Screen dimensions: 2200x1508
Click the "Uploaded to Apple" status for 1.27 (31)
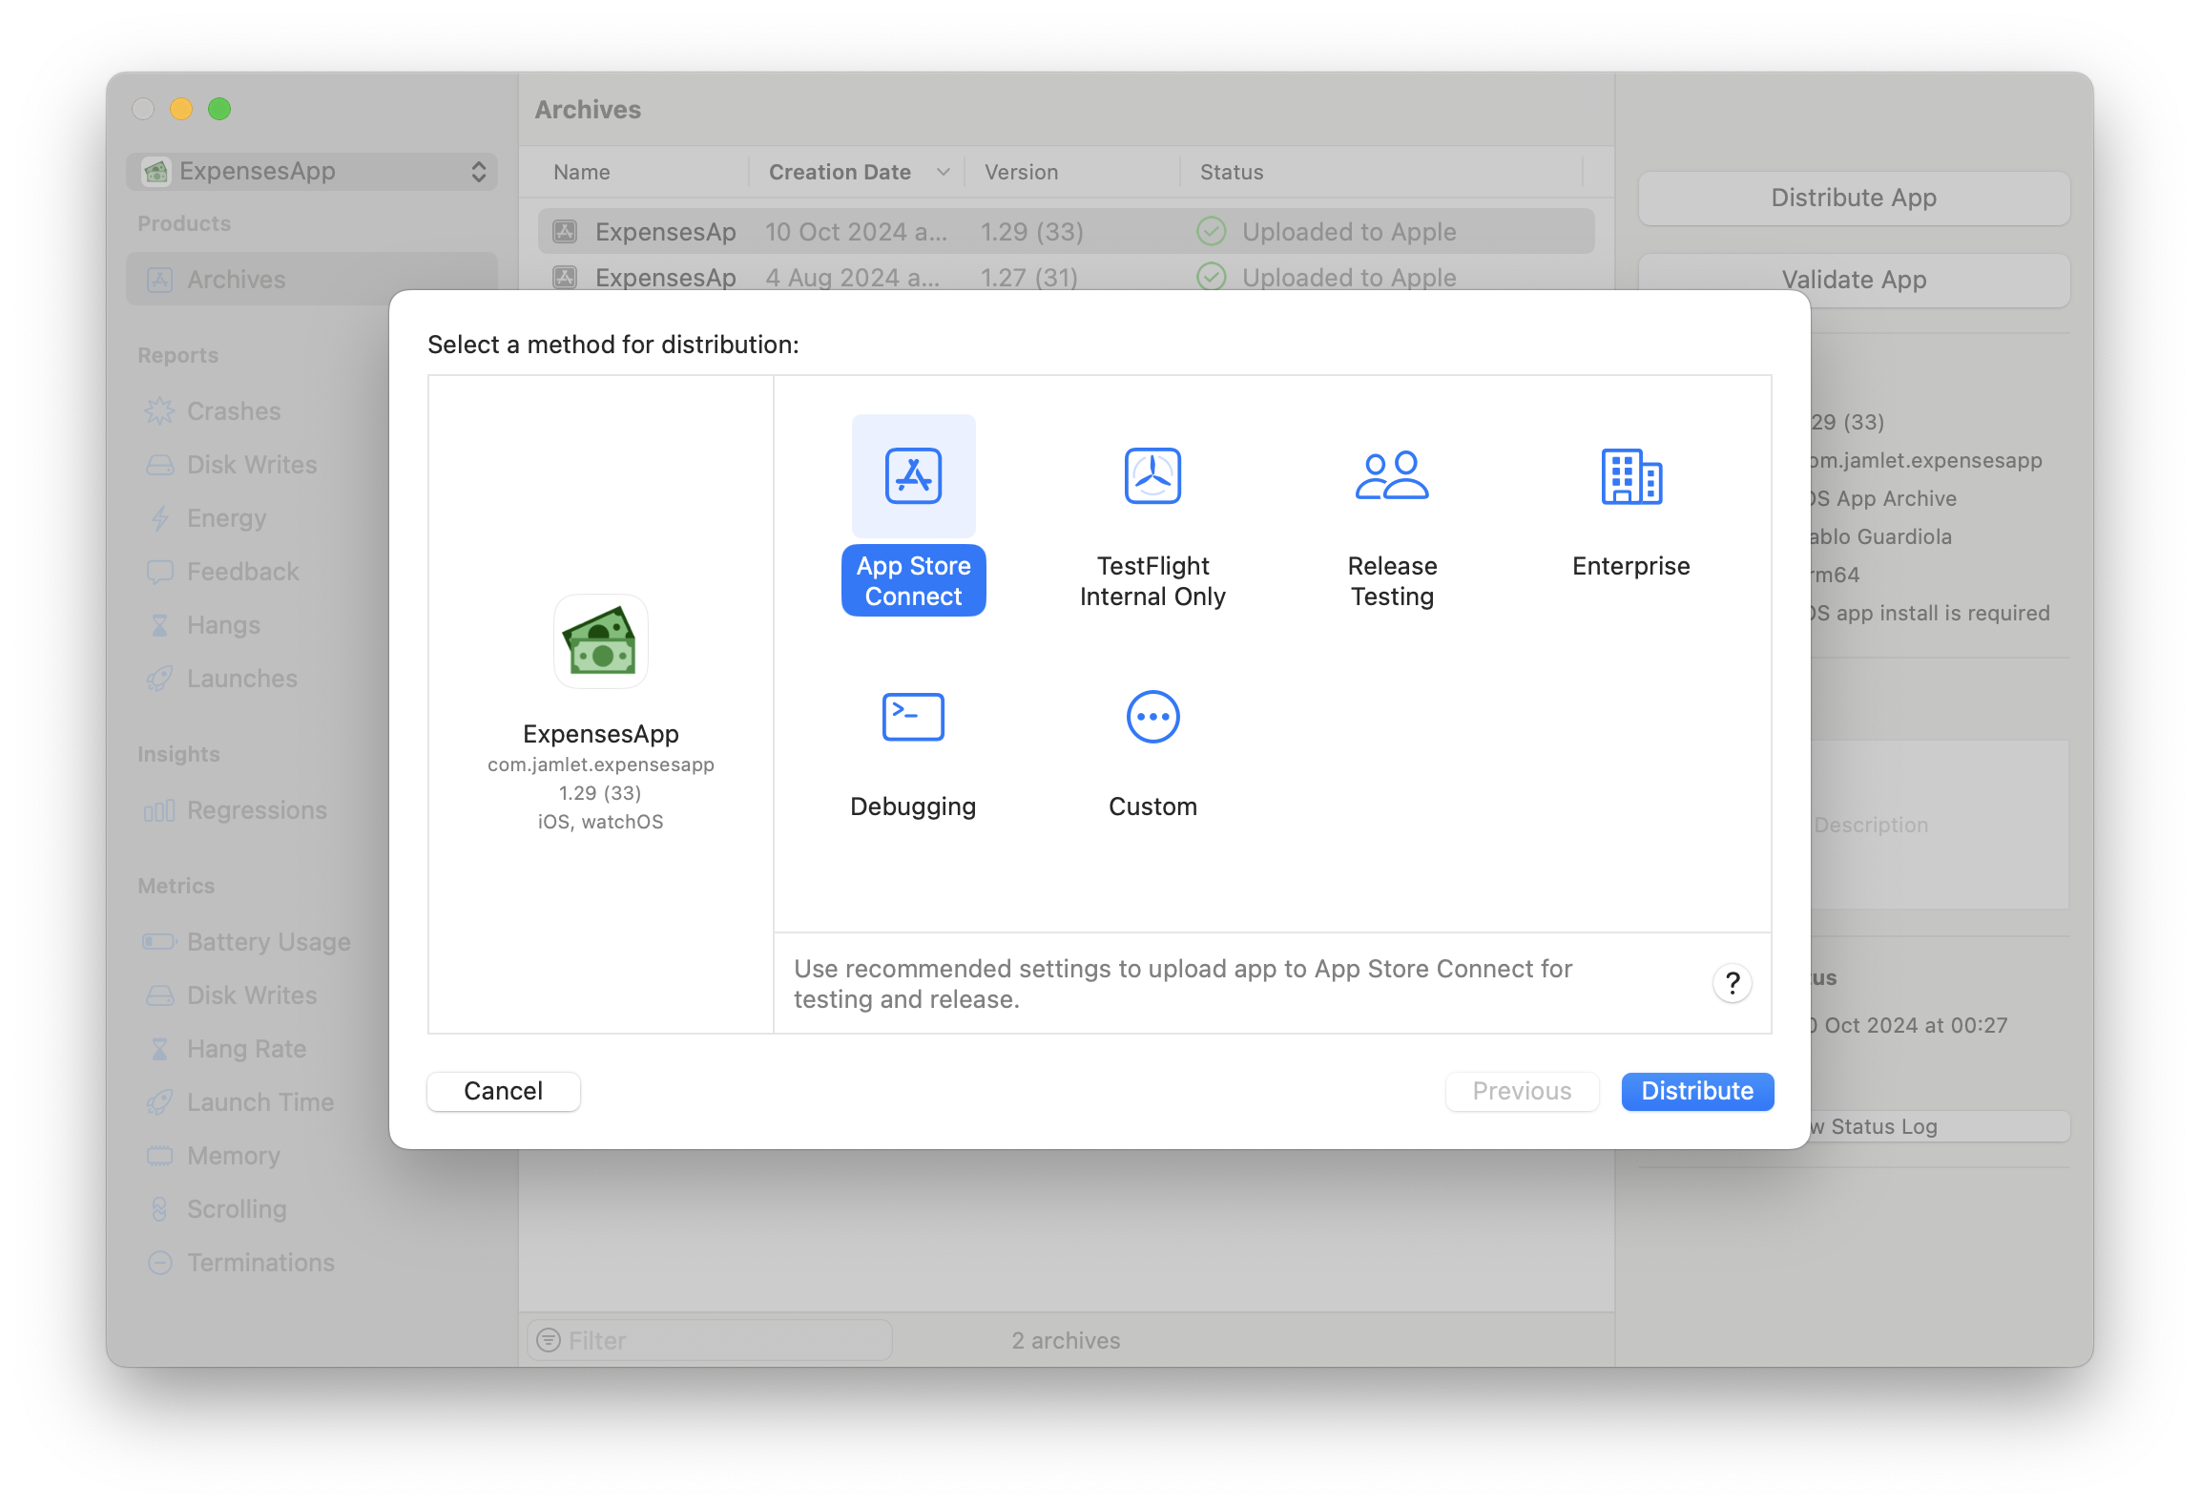click(x=1348, y=278)
